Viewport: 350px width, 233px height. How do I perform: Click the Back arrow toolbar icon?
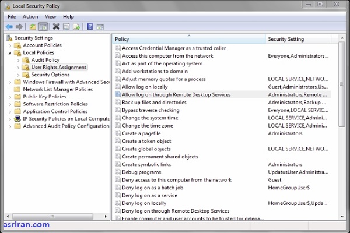pyautogui.click(x=9, y=27)
